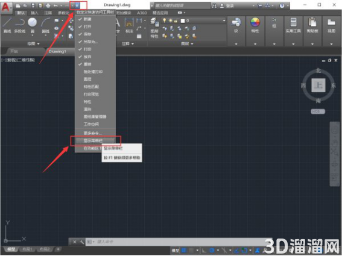The width and height of the screenshot is (342, 256).
Task: Click the white layer color swatch
Action: tap(183, 20)
